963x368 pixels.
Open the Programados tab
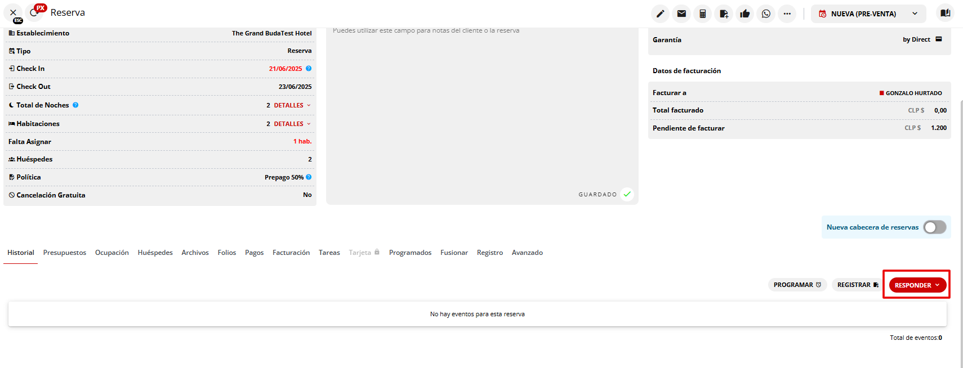(x=410, y=253)
